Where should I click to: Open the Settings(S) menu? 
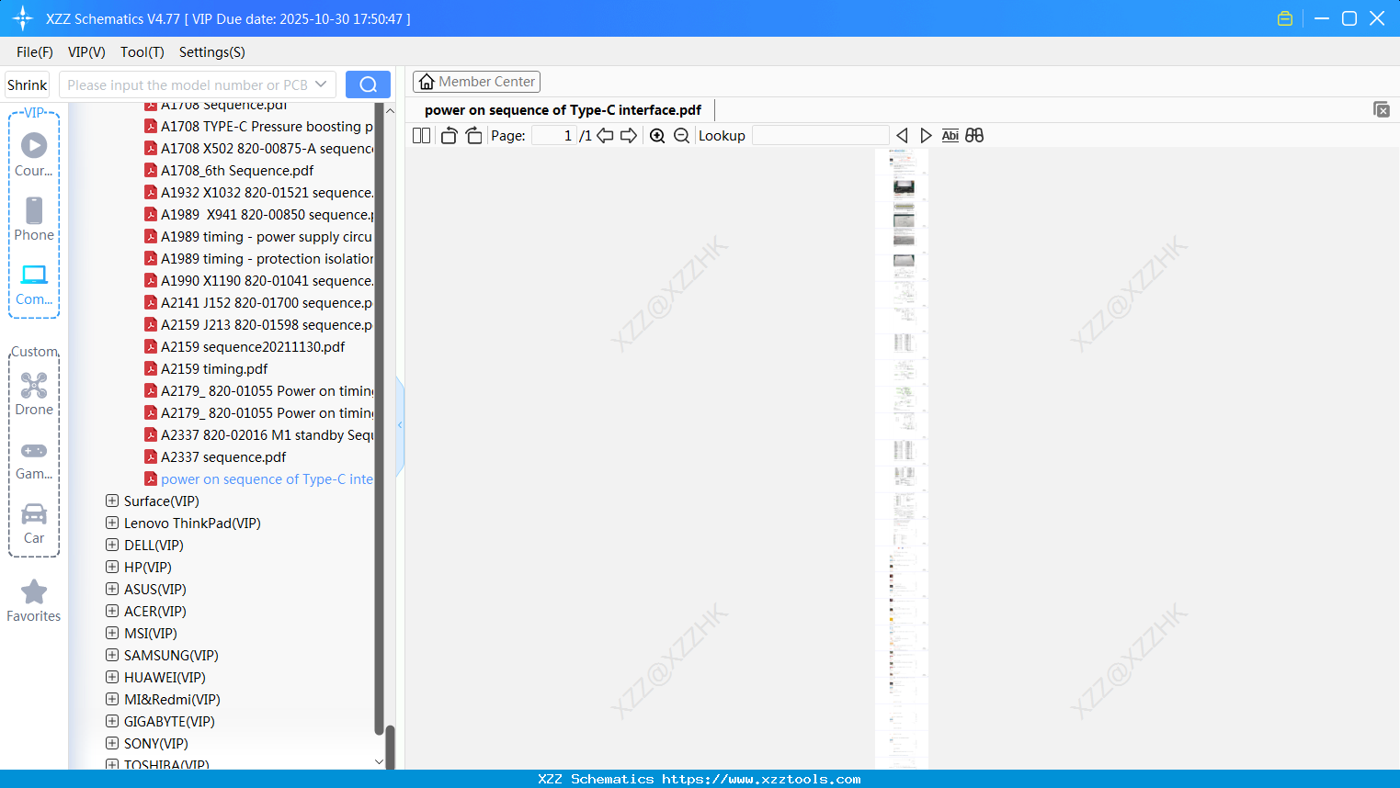tap(212, 52)
